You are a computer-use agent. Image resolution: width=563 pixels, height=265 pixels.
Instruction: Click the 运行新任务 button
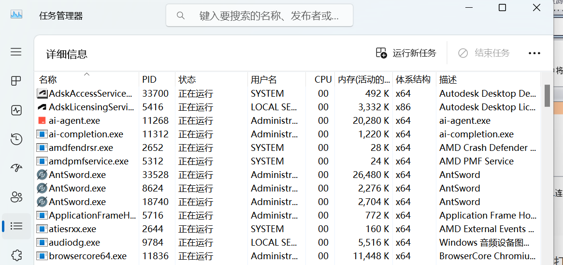[406, 53]
